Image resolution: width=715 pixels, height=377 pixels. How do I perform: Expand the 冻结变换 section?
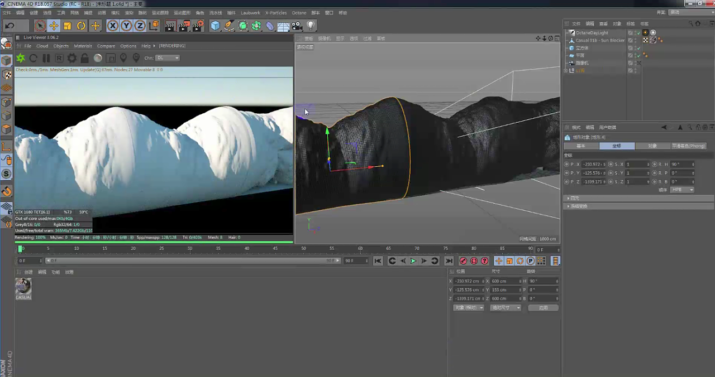coord(578,206)
